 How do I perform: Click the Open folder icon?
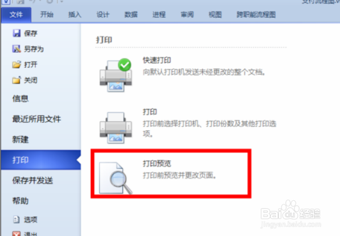tap(17, 64)
